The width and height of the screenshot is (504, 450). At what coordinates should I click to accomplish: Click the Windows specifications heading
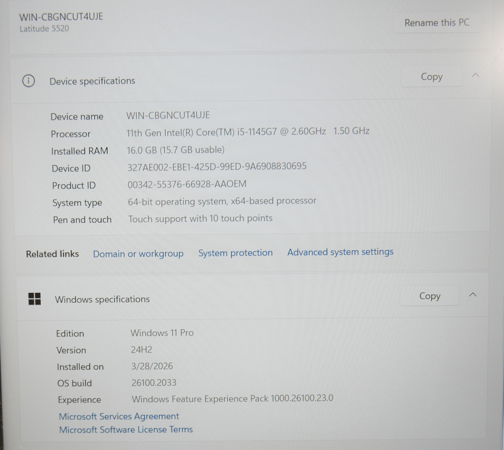pos(102,299)
